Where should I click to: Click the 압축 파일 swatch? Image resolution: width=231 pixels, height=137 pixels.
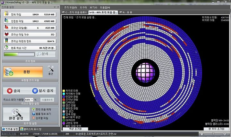[x=64, y=114]
